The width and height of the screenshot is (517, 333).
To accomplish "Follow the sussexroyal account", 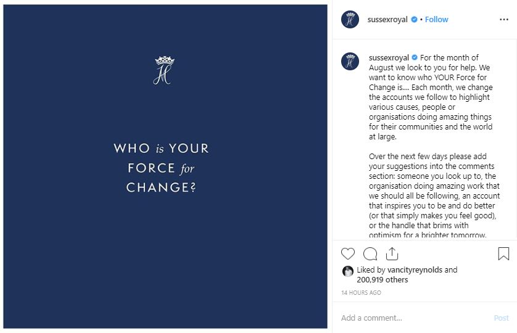I will click(436, 20).
